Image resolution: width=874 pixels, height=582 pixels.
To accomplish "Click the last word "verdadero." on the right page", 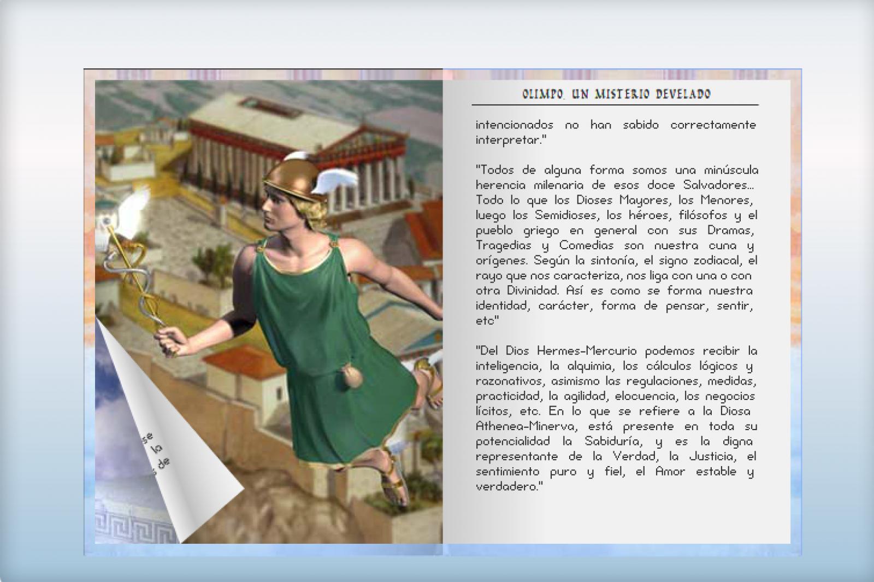I will pyautogui.click(x=508, y=486).
